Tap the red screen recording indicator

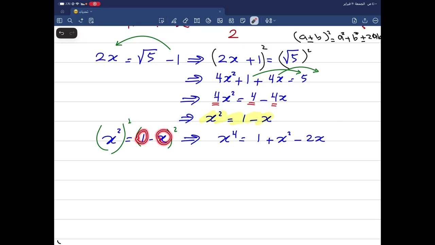point(94,4)
